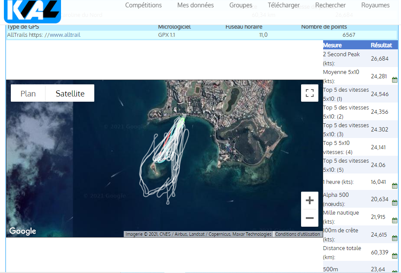The height and width of the screenshot is (273, 401).
Task: Click the Mille nautique (kts) label
Action: [341, 217]
